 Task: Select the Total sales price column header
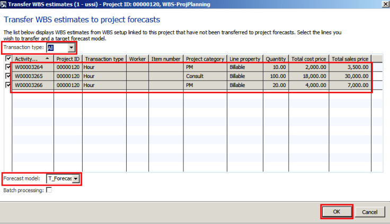point(350,59)
